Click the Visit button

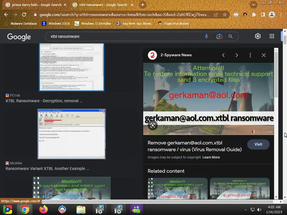(x=258, y=144)
